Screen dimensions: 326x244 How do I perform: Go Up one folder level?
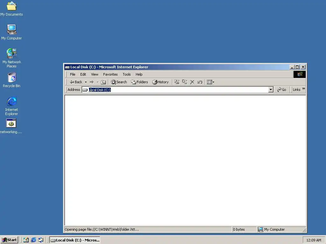click(x=103, y=82)
